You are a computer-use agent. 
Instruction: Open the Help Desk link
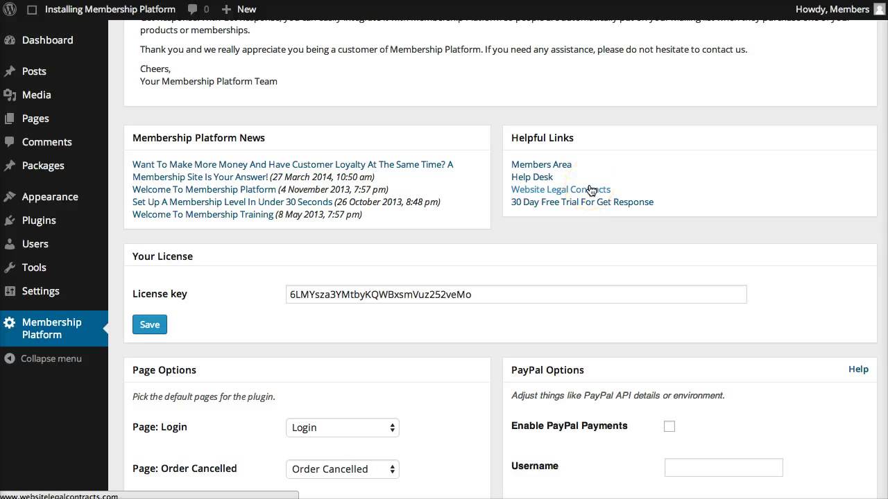point(532,177)
